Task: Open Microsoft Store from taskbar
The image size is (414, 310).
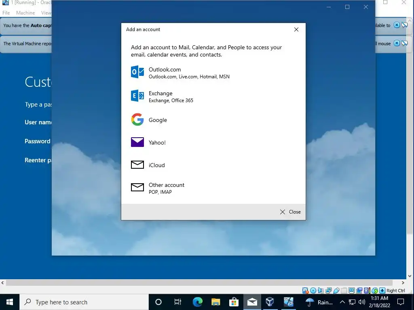Action: 234,302
